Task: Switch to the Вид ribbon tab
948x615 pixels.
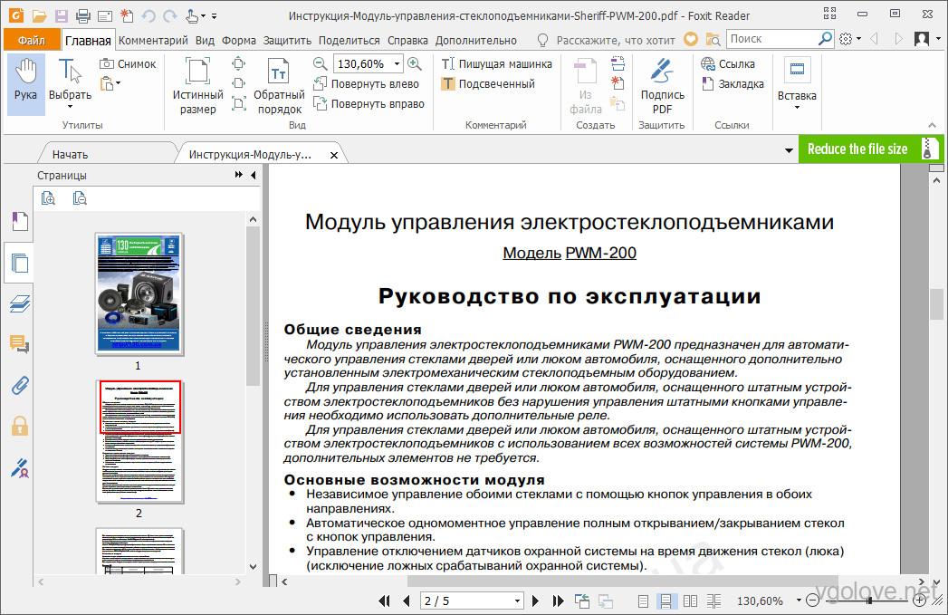Action: point(205,40)
